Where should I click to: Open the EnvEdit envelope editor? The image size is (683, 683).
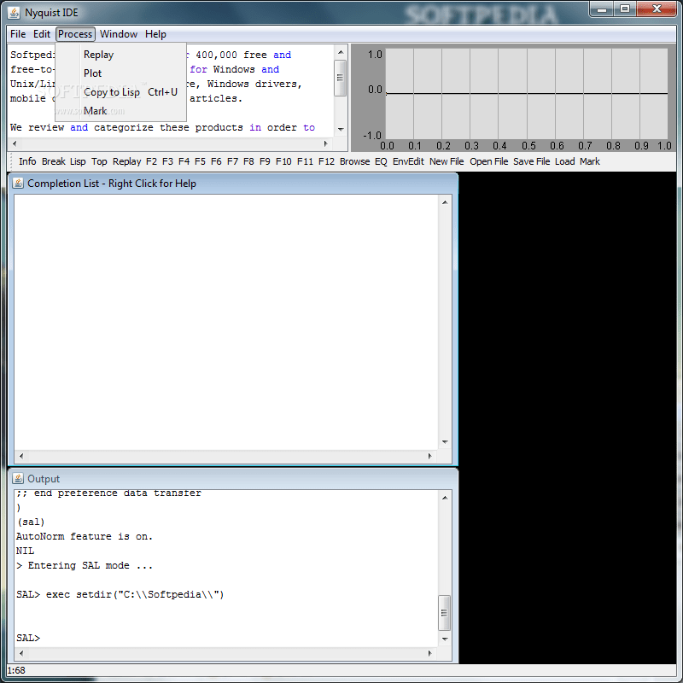click(x=408, y=161)
